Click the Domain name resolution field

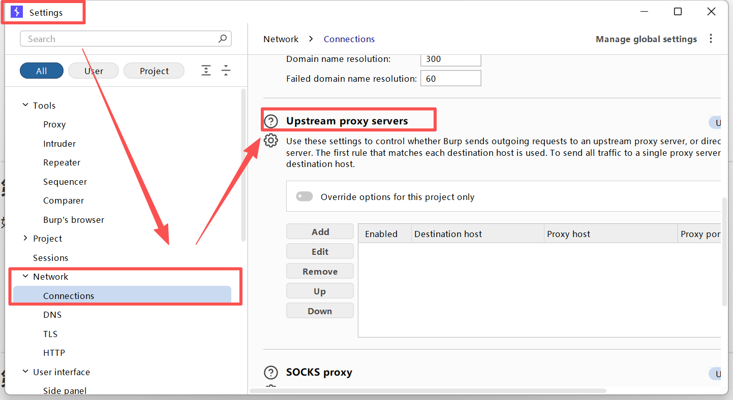[x=451, y=59]
